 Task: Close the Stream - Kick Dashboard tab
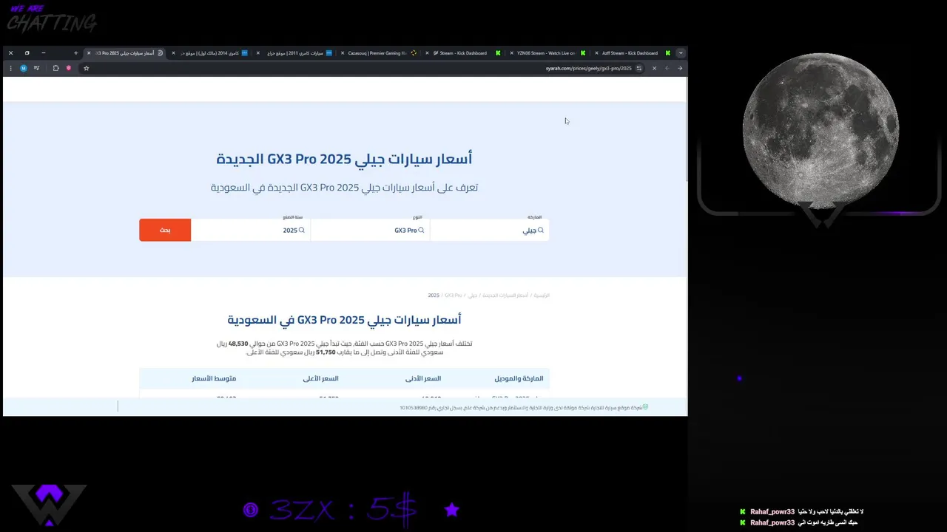tap(428, 53)
